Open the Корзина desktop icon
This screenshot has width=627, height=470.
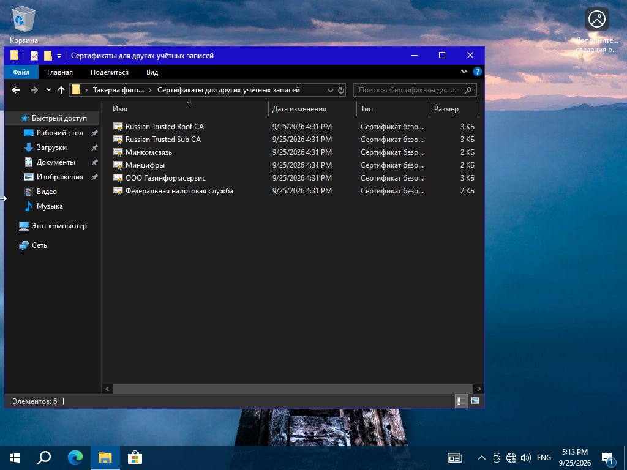[24, 25]
